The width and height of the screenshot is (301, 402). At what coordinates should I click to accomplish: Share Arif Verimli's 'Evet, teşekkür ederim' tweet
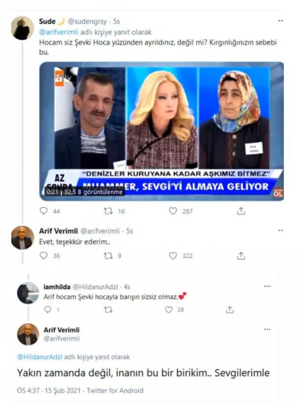coord(241,256)
